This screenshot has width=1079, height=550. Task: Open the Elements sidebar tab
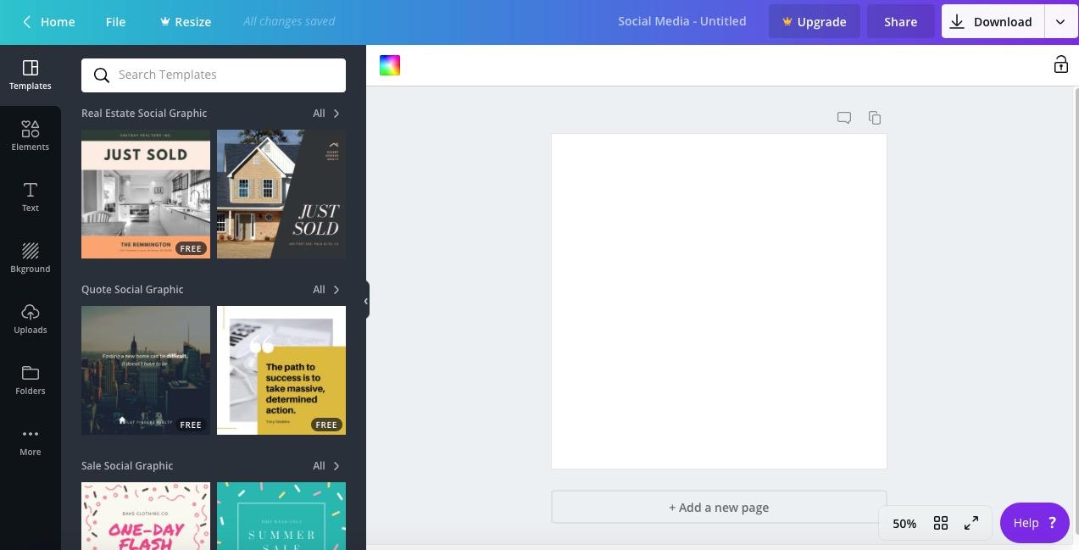[31, 136]
